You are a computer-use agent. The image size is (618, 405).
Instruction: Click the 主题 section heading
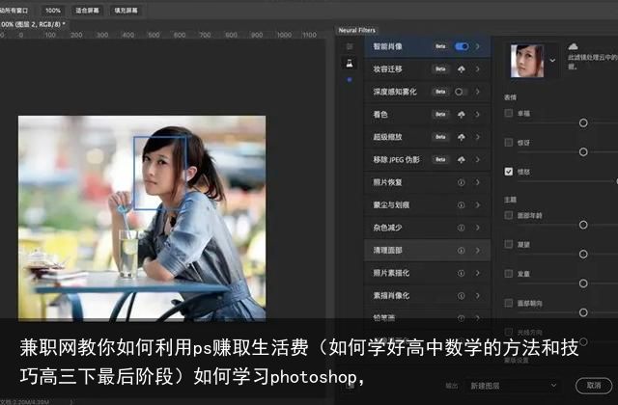[510, 200]
